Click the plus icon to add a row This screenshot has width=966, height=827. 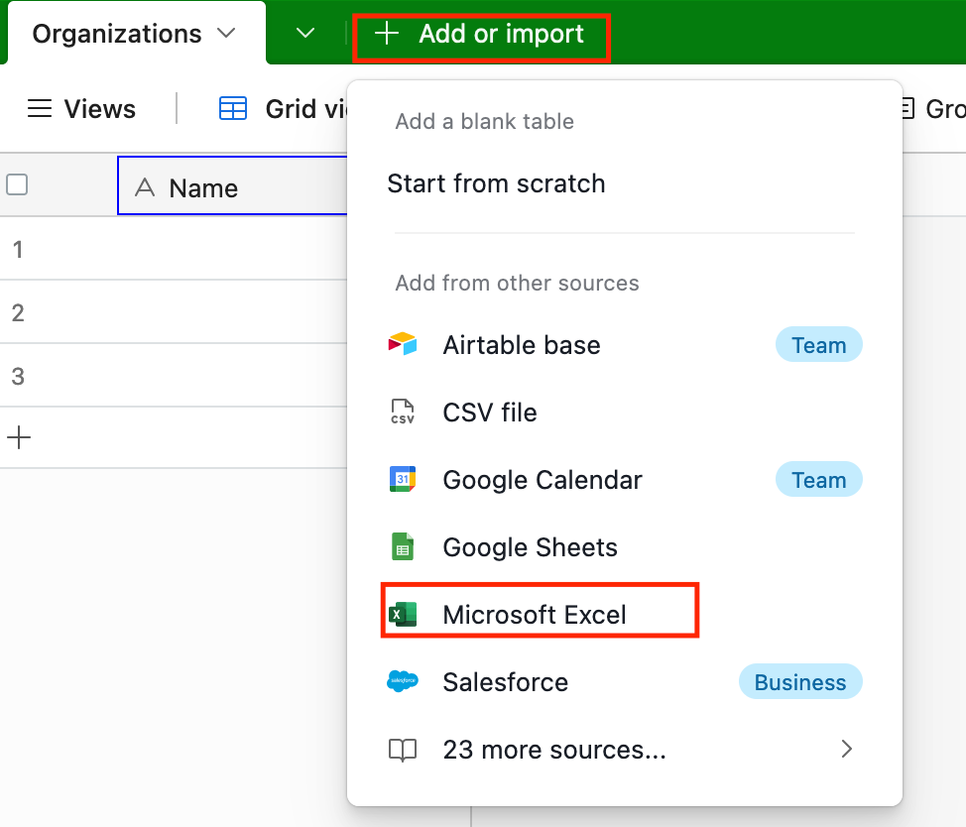coord(19,438)
